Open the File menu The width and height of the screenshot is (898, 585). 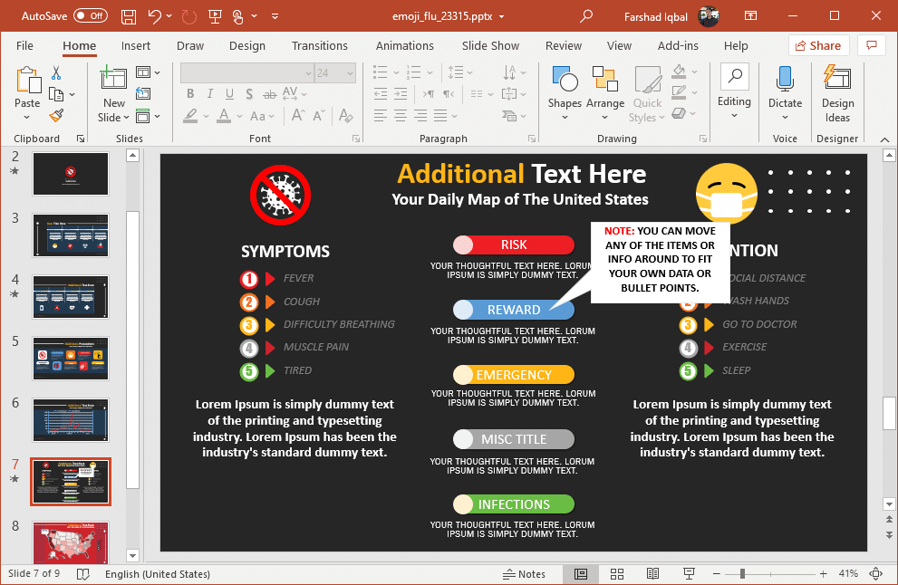coord(25,45)
